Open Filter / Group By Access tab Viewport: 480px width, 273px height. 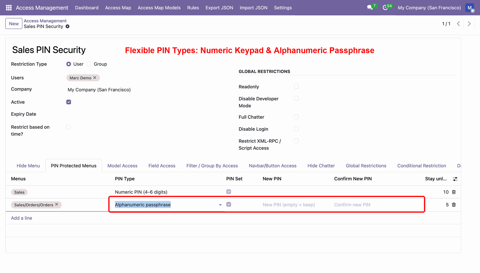(x=212, y=166)
